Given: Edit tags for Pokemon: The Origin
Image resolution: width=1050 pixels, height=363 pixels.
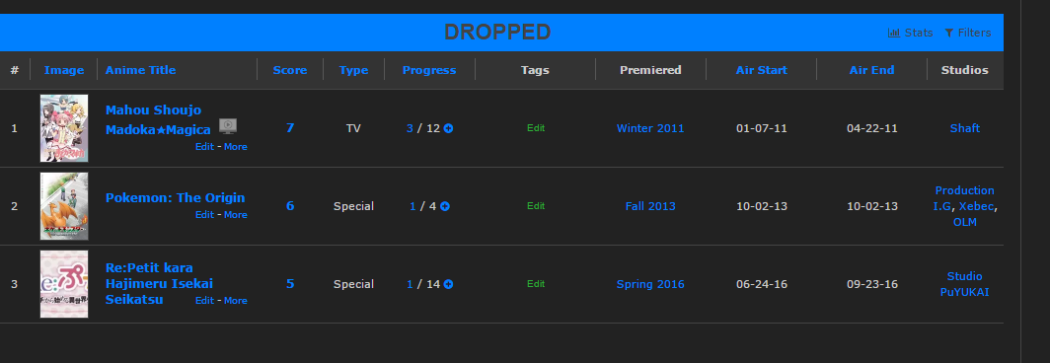Looking at the screenshot, I should [x=536, y=206].
